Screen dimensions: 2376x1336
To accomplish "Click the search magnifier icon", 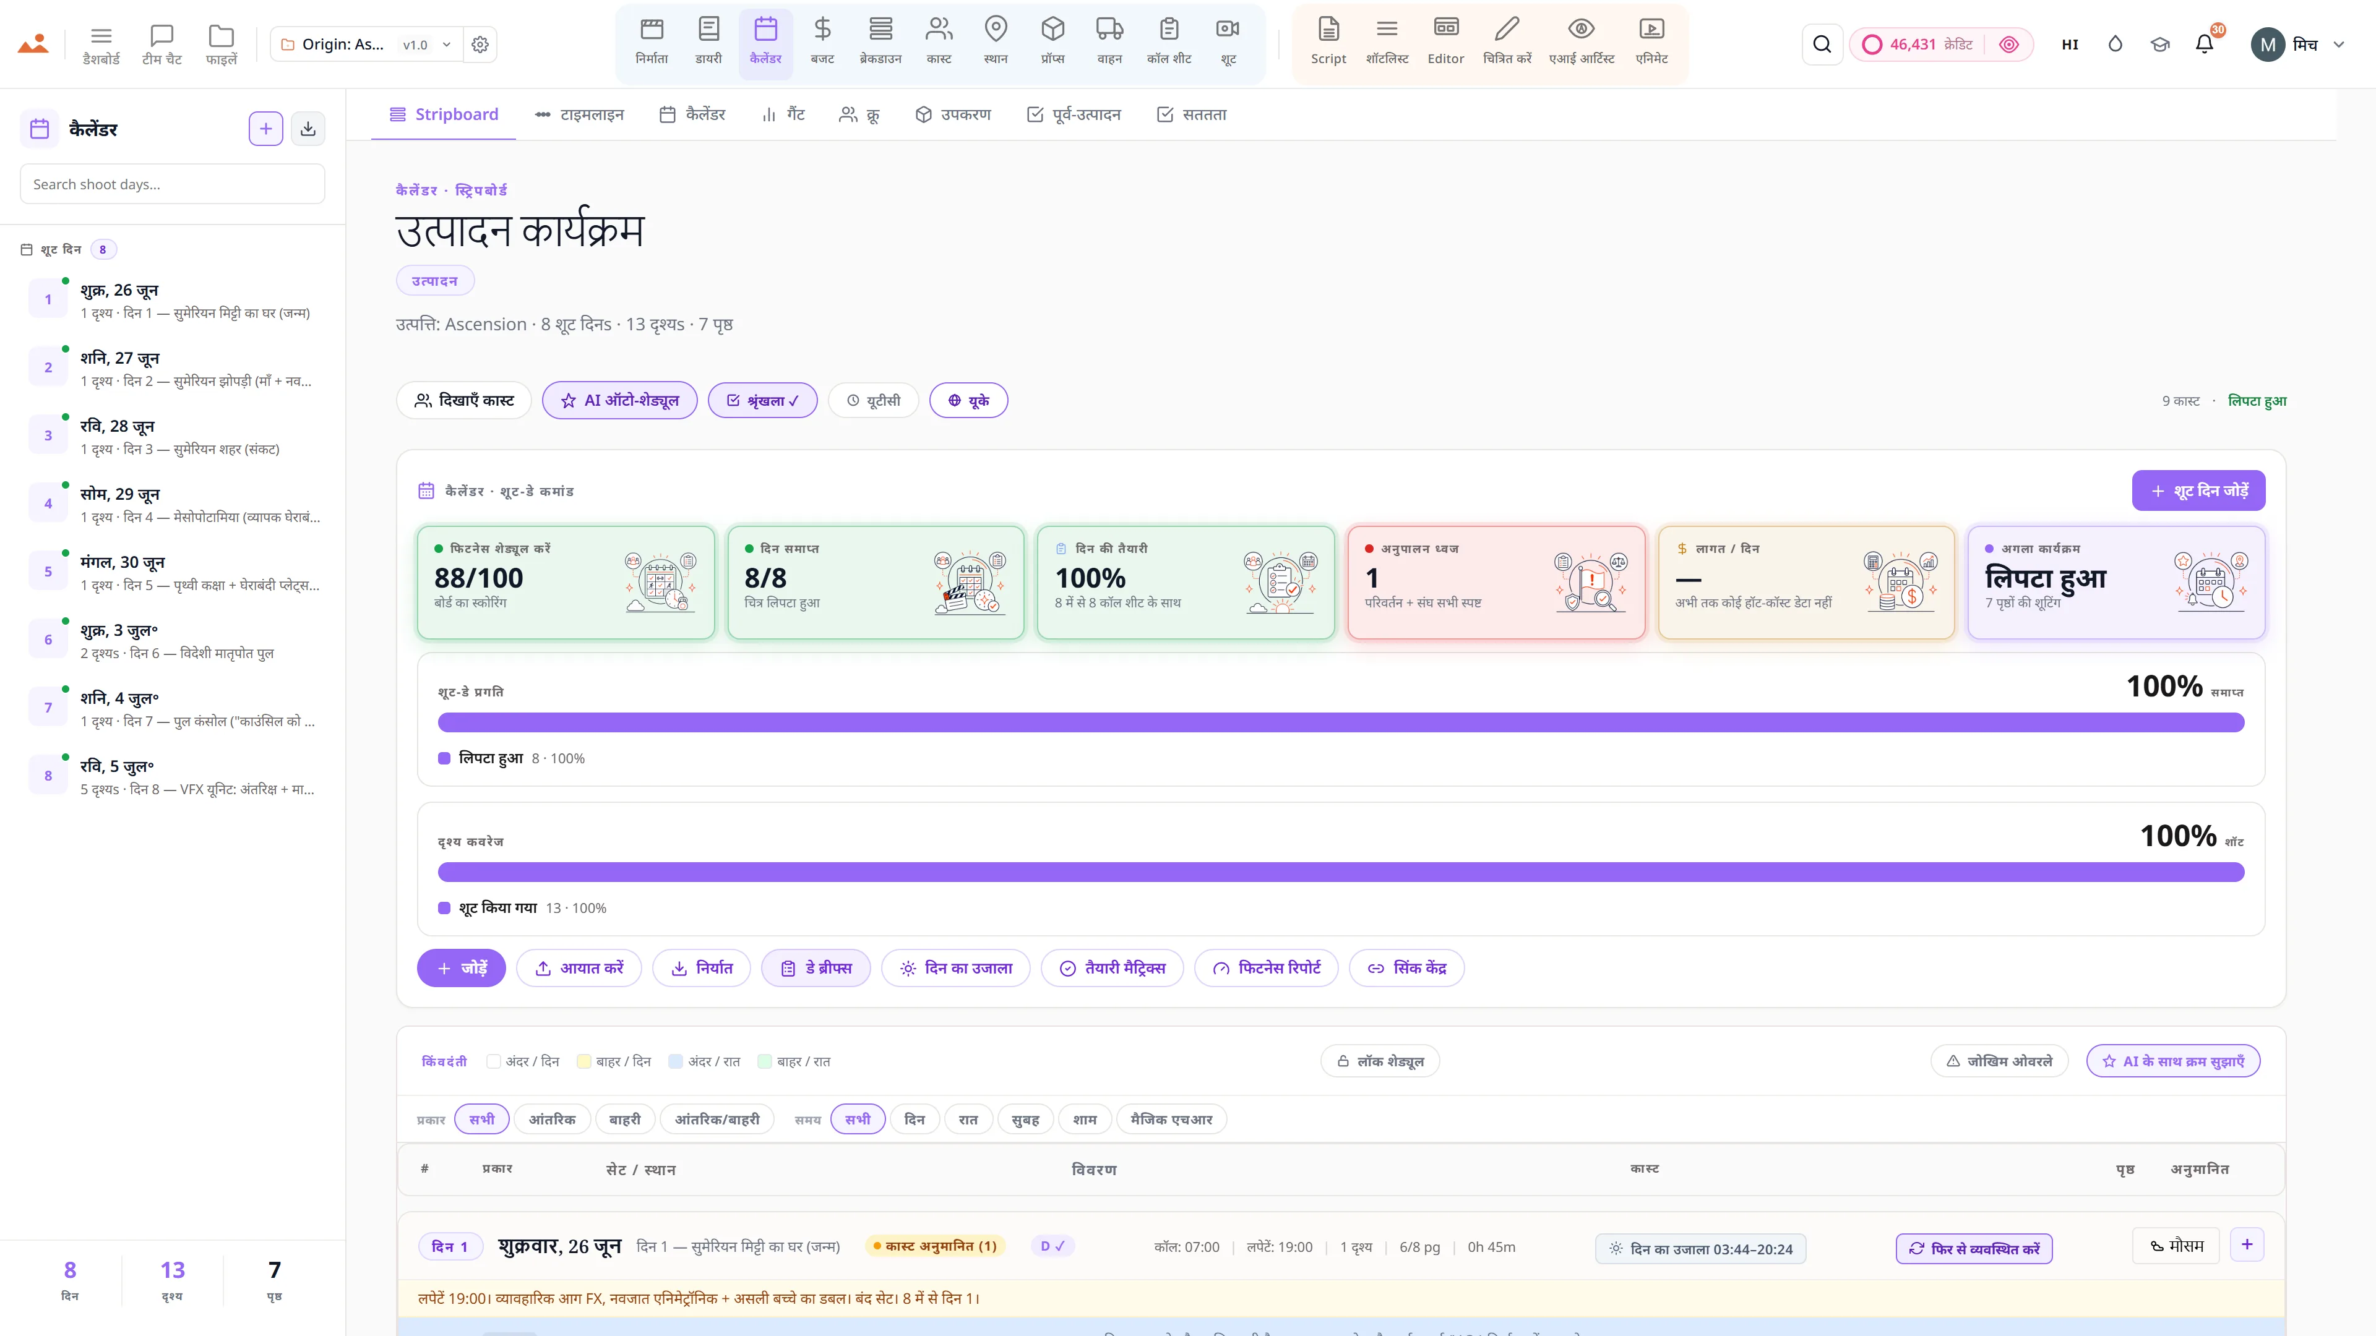I will click(x=1822, y=45).
